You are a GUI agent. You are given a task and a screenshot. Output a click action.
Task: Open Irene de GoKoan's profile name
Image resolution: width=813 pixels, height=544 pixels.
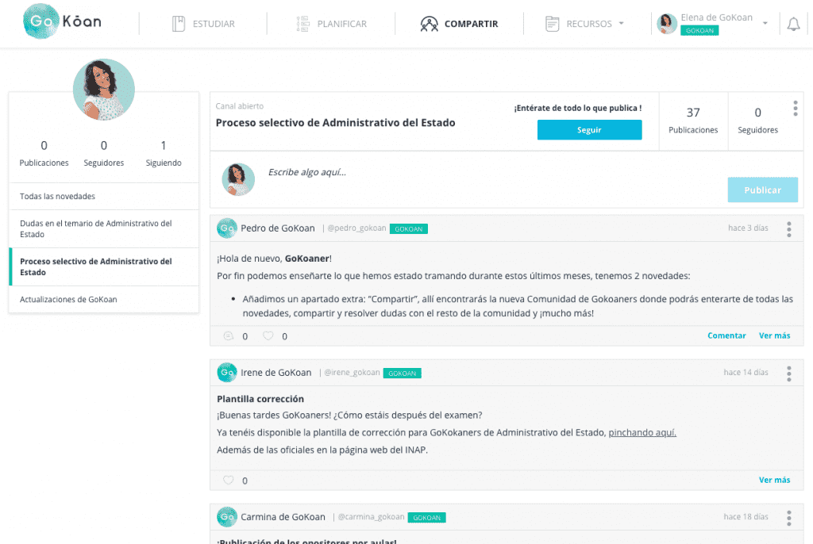point(275,373)
